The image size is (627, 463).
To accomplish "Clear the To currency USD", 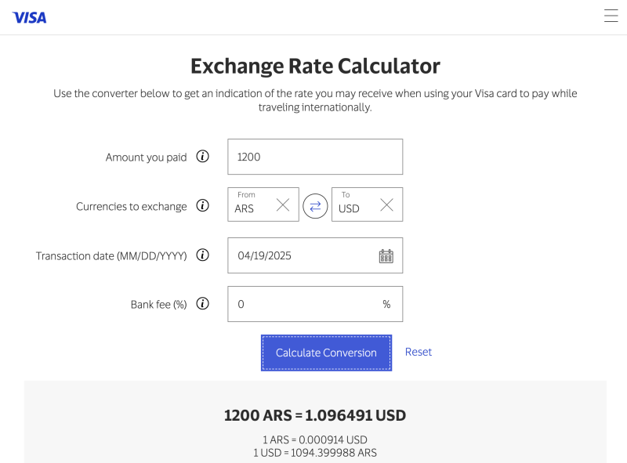I will (x=386, y=205).
